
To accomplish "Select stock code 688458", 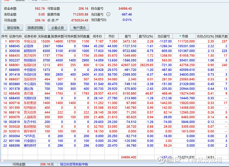I will click(14, 94).
